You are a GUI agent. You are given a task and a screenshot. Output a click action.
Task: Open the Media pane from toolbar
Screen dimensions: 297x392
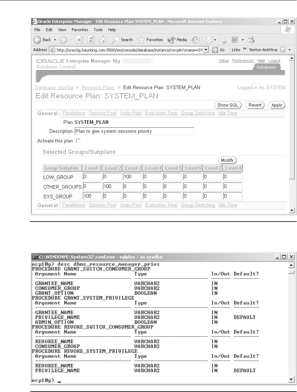[x=177, y=40]
